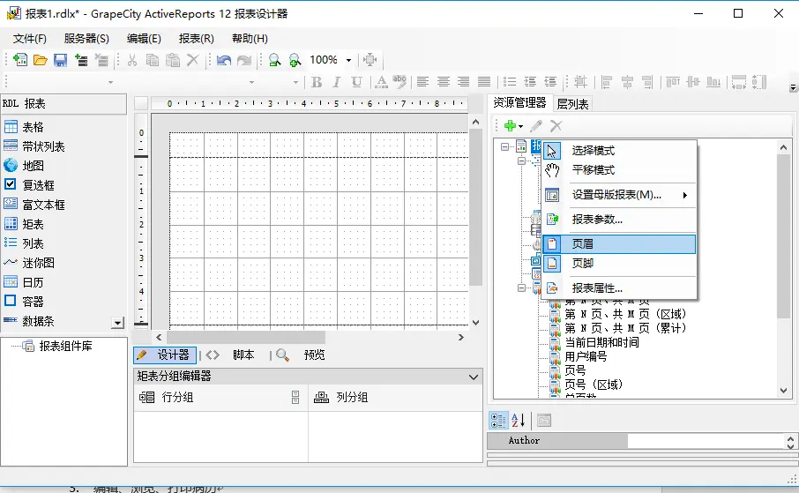Screen dimensions: 799x493
Task: Click the undo arrow icon
Action: pos(224,60)
